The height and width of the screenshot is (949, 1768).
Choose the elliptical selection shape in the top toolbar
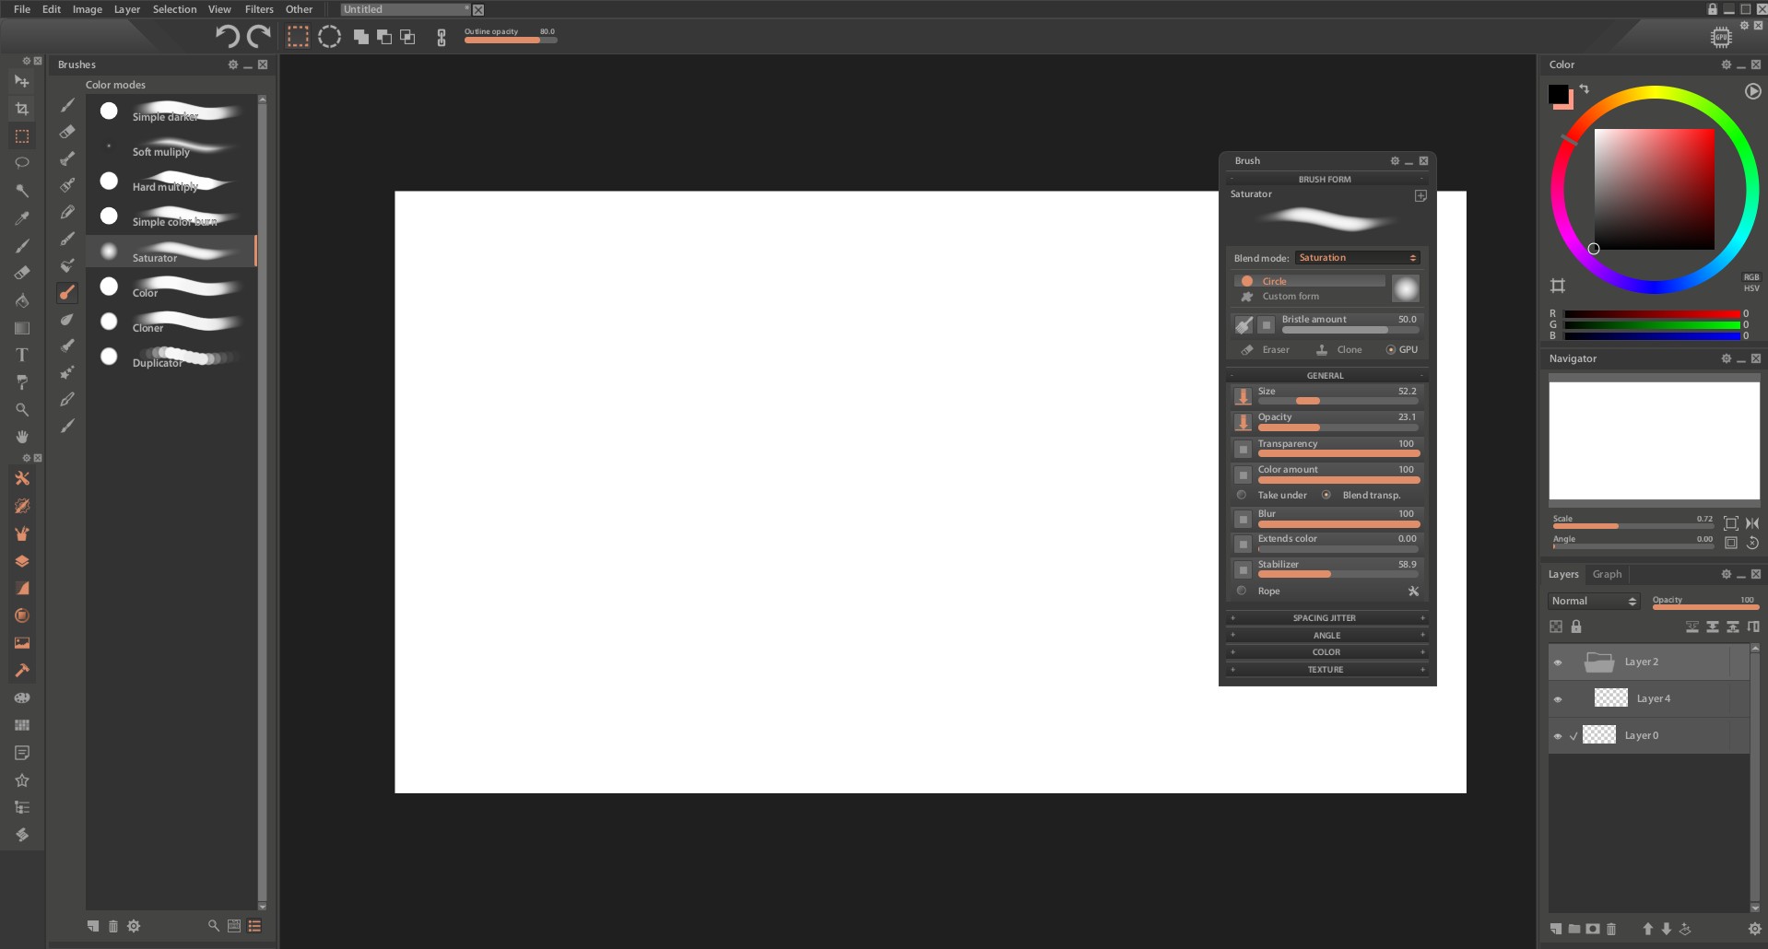[329, 36]
